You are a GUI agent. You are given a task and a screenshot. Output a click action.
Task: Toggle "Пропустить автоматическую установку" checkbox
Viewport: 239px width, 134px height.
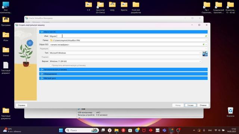pyautogui.click(x=50, y=66)
